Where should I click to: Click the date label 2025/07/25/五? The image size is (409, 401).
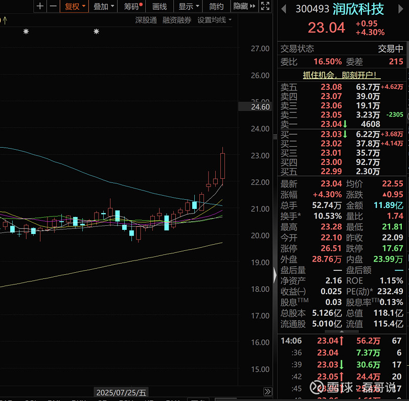point(121,392)
